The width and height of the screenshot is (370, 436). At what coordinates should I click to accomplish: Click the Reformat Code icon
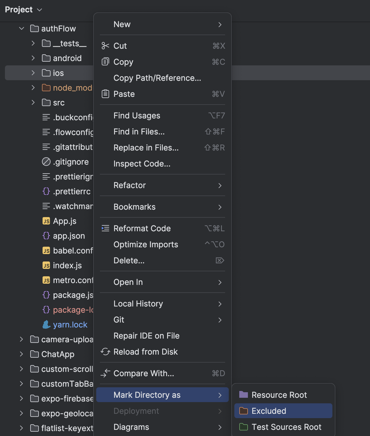[105, 228]
